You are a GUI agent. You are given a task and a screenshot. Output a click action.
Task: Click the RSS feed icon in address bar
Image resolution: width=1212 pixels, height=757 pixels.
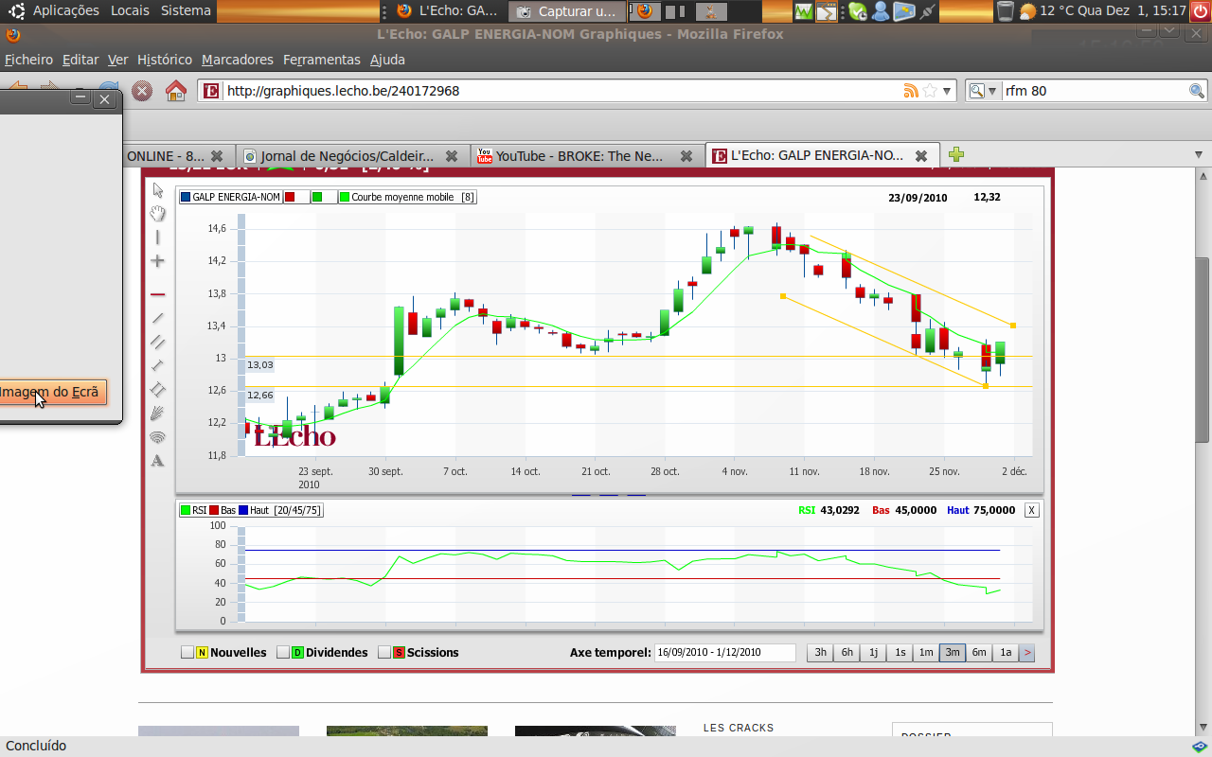coord(911,91)
